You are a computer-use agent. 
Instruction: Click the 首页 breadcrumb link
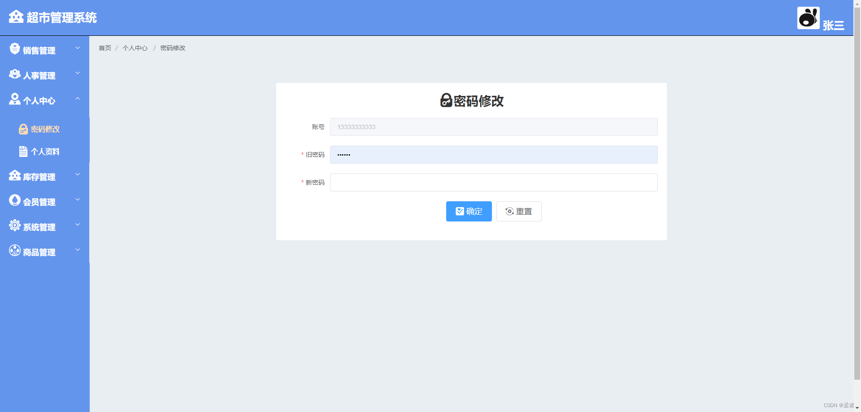coord(104,48)
